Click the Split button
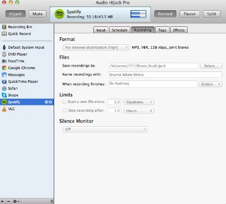 [212, 14]
